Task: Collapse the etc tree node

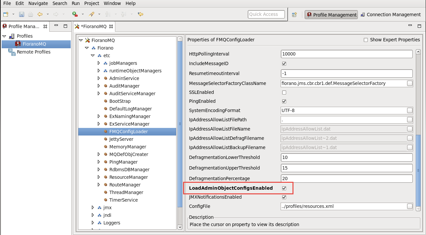Action: (x=93, y=56)
